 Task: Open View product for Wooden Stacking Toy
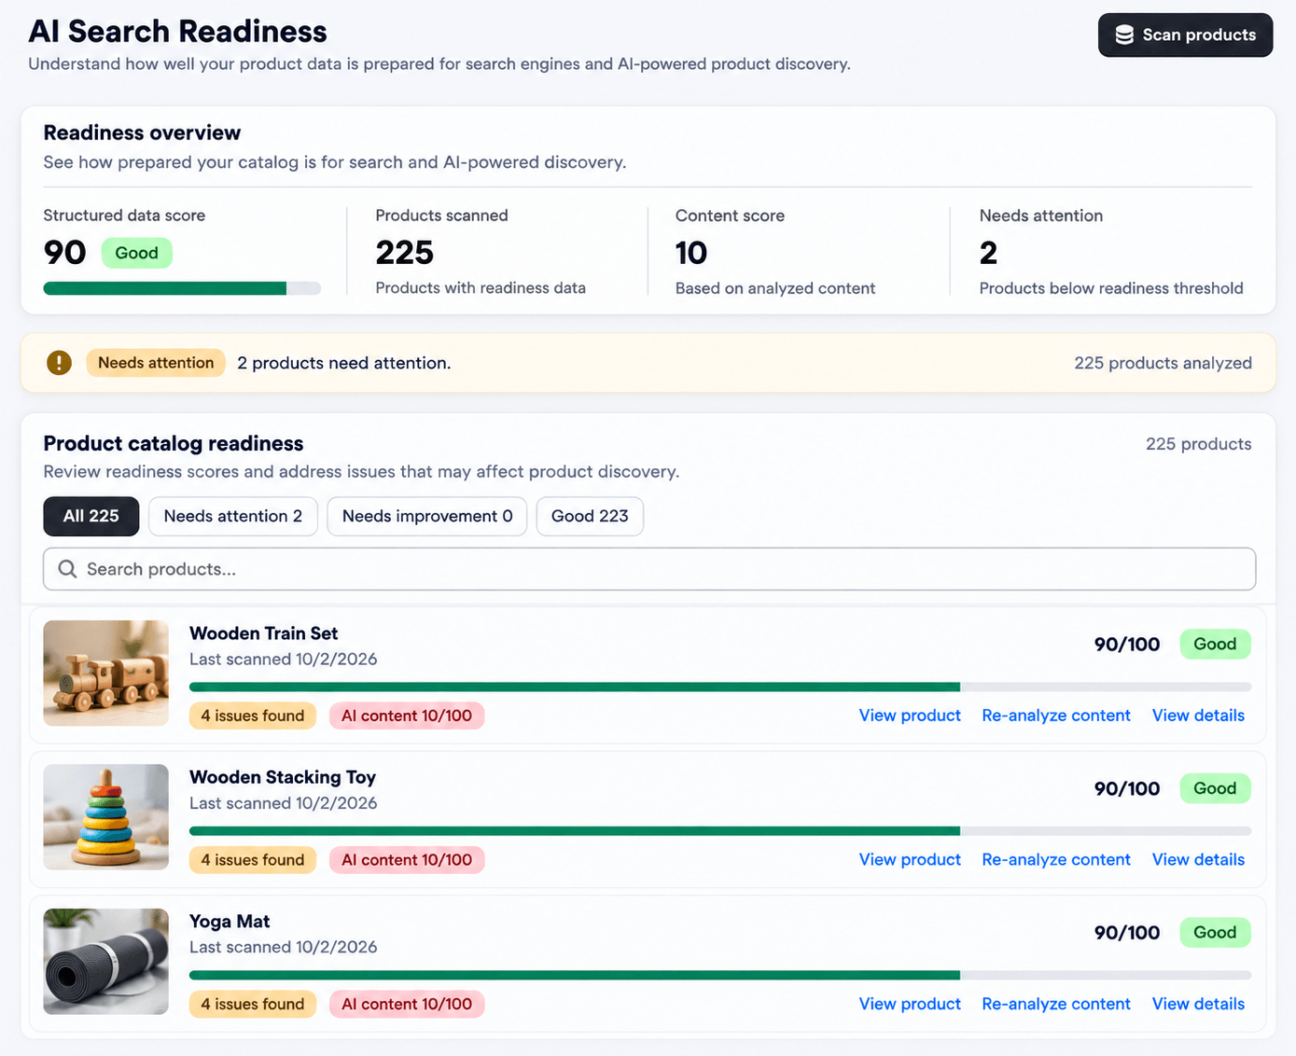(910, 860)
